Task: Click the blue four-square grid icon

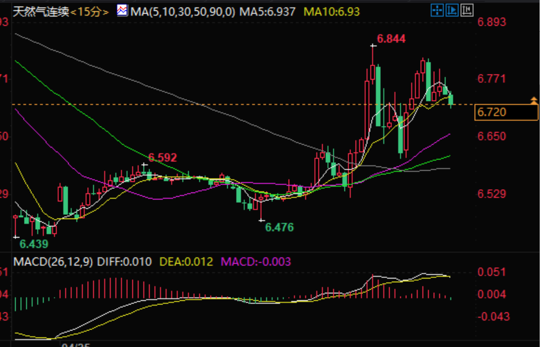Action: tap(437, 10)
